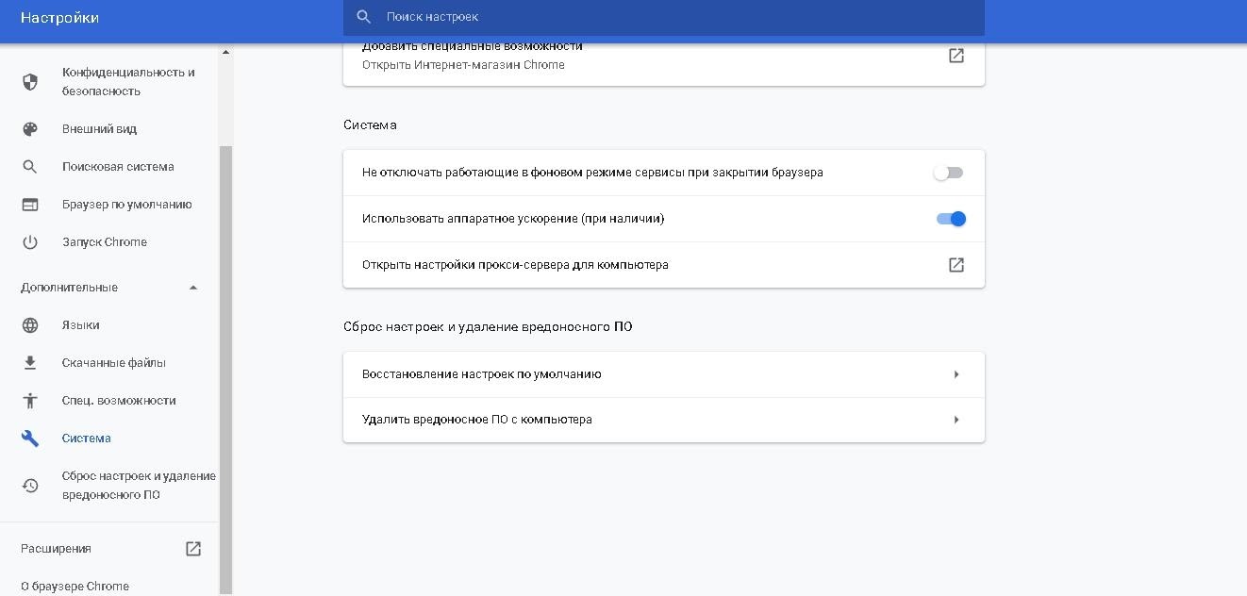This screenshot has height=596, width=1247.
Task: Open the external link icon beside Расширения
Action: [193, 549]
